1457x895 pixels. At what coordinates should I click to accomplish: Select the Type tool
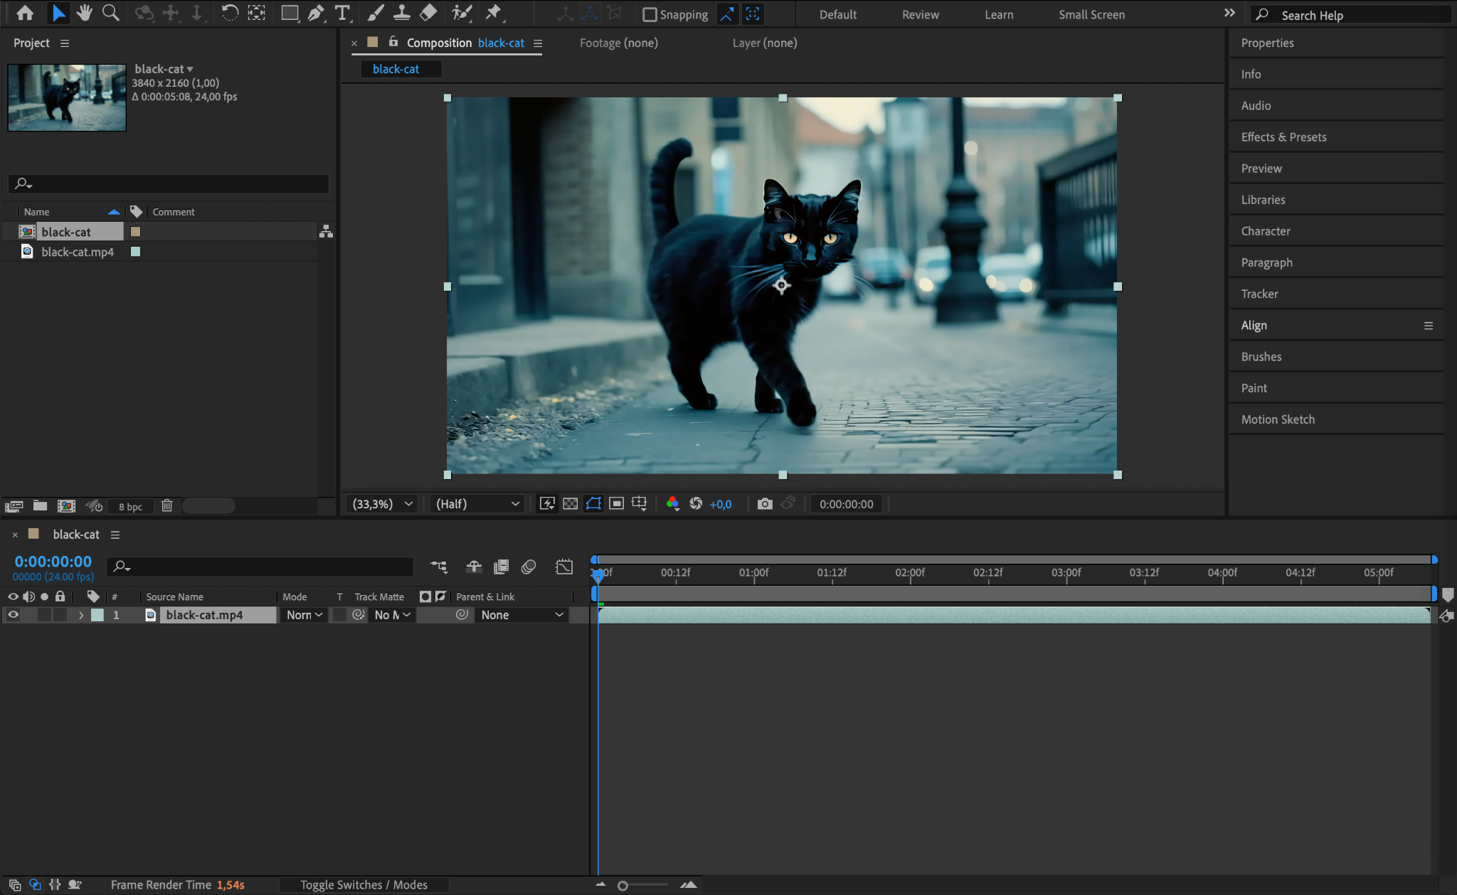[x=342, y=13]
